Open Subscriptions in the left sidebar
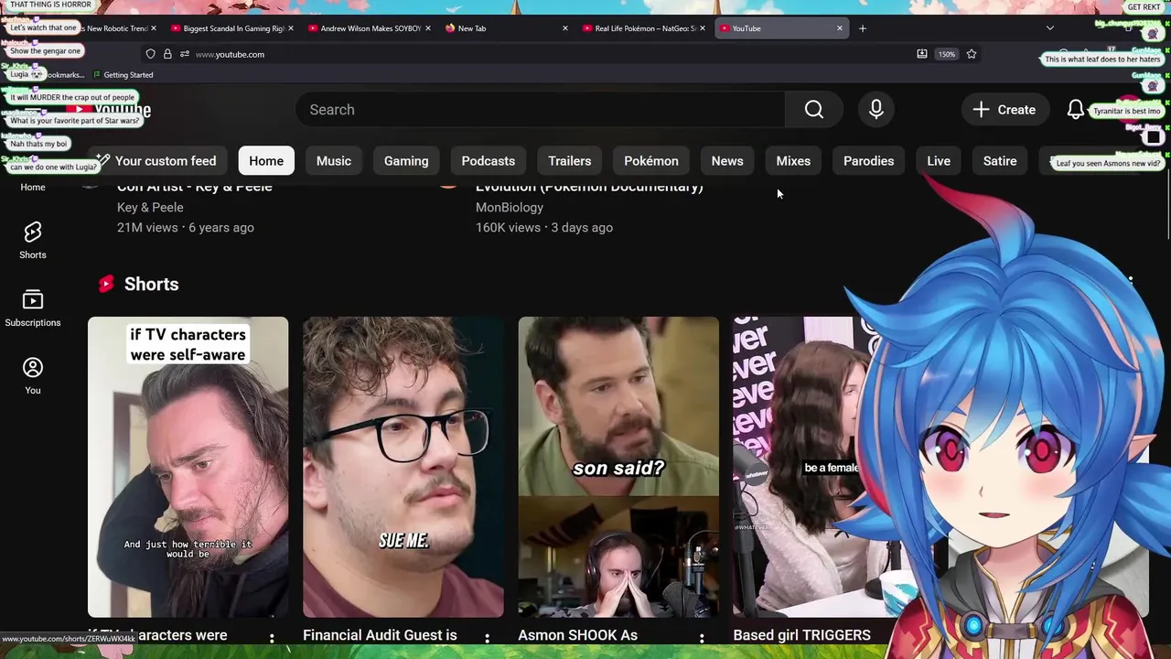The height and width of the screenshot is (659, 1171). click(x=33, y=308)
